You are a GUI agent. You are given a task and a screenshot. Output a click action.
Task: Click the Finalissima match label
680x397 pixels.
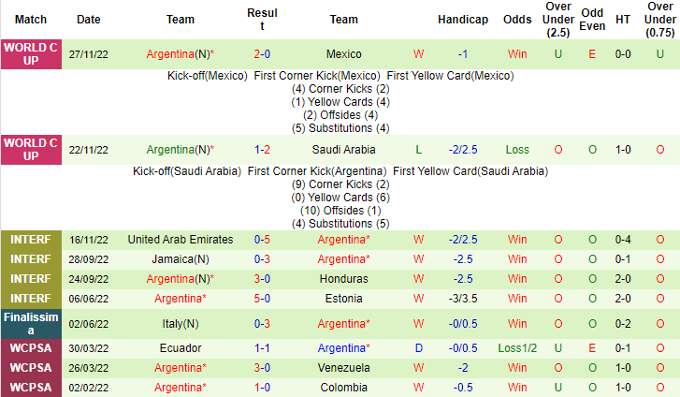(x=31, y=324)
